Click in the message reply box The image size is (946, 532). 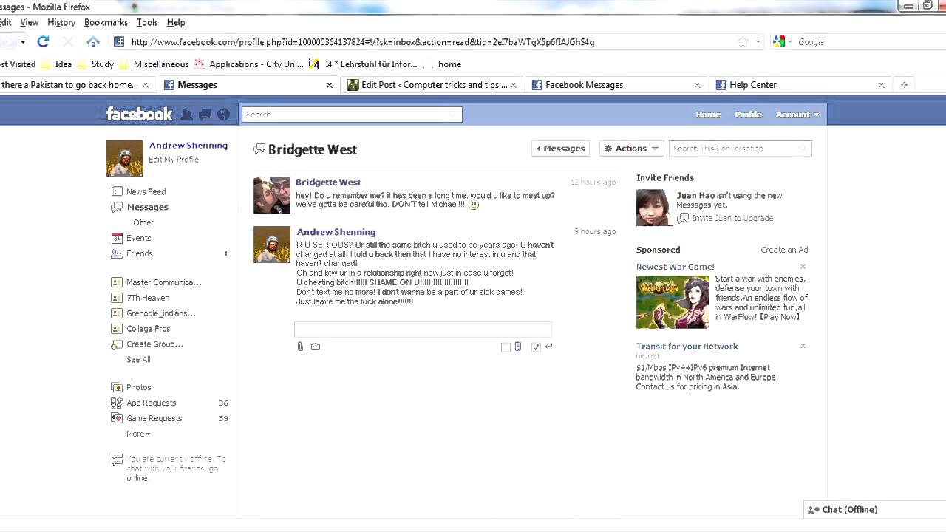tap(423, 329)
